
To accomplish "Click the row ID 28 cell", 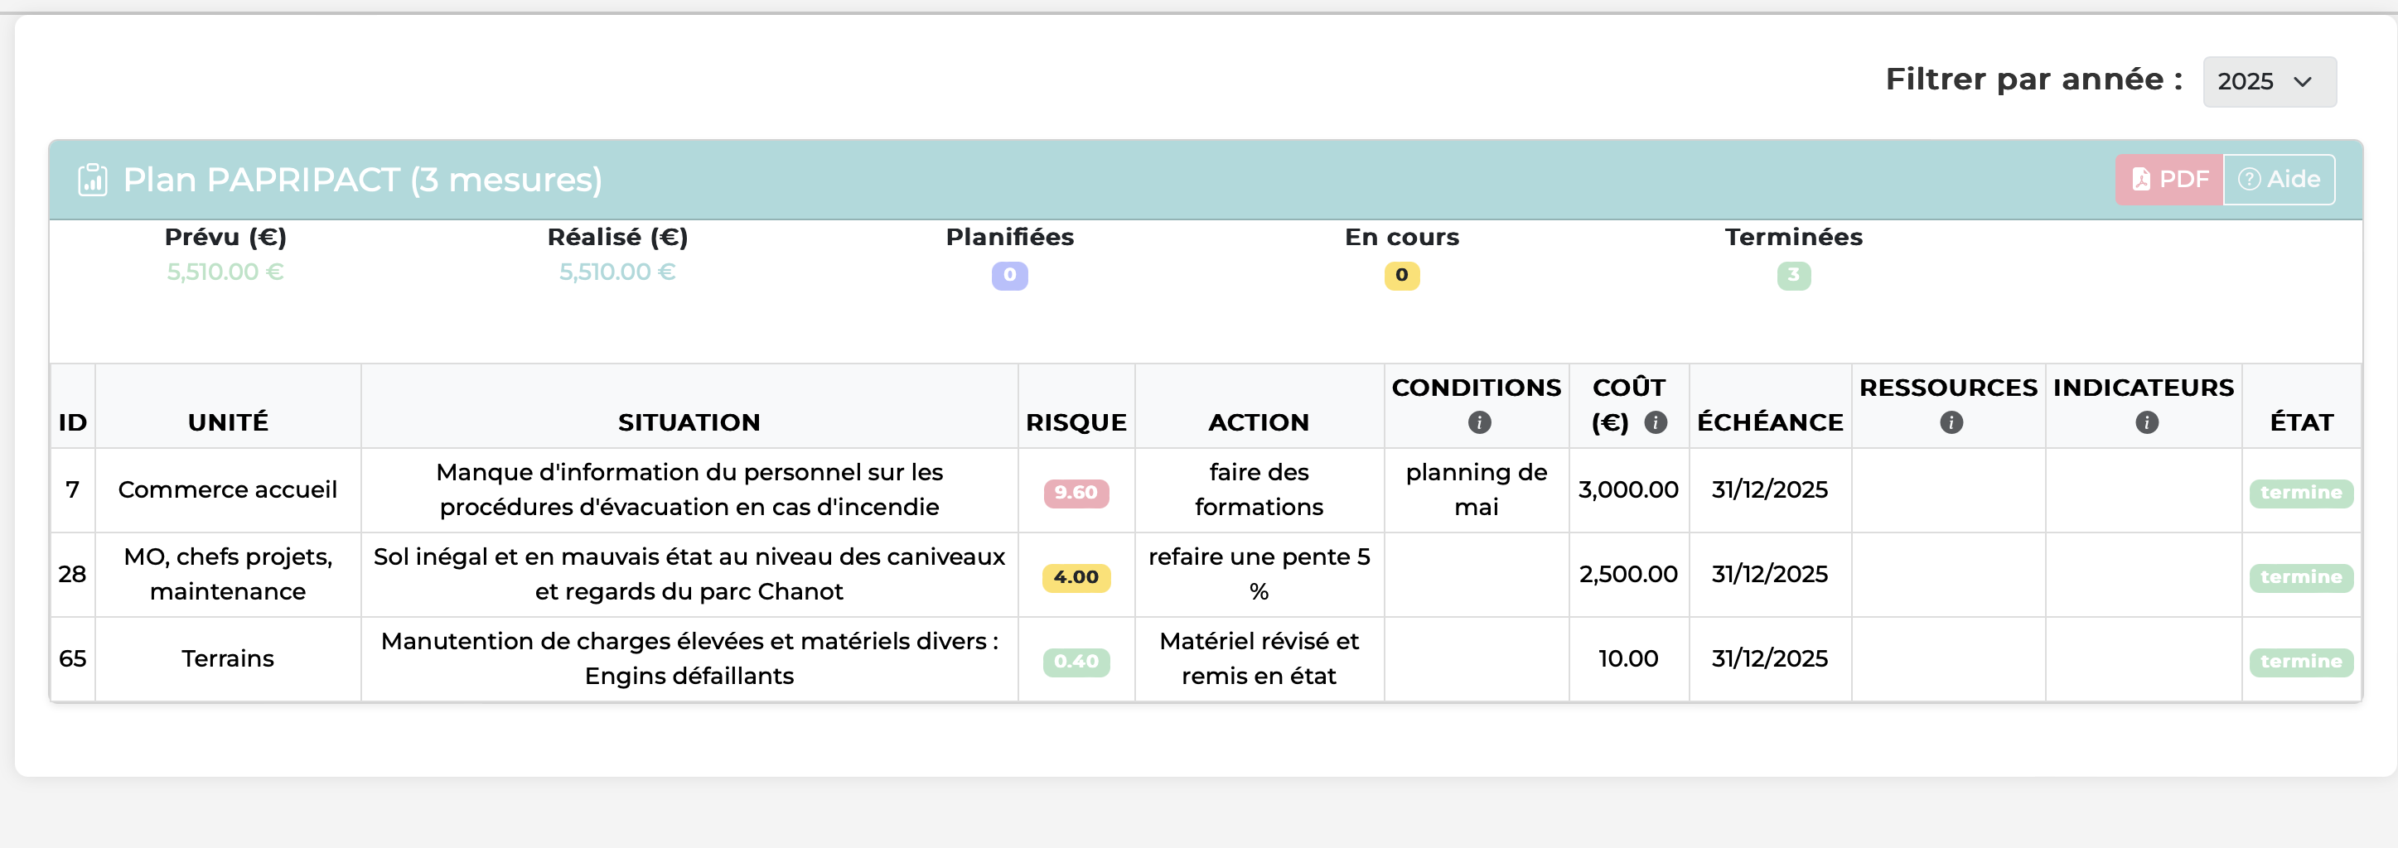I will 73,575.
